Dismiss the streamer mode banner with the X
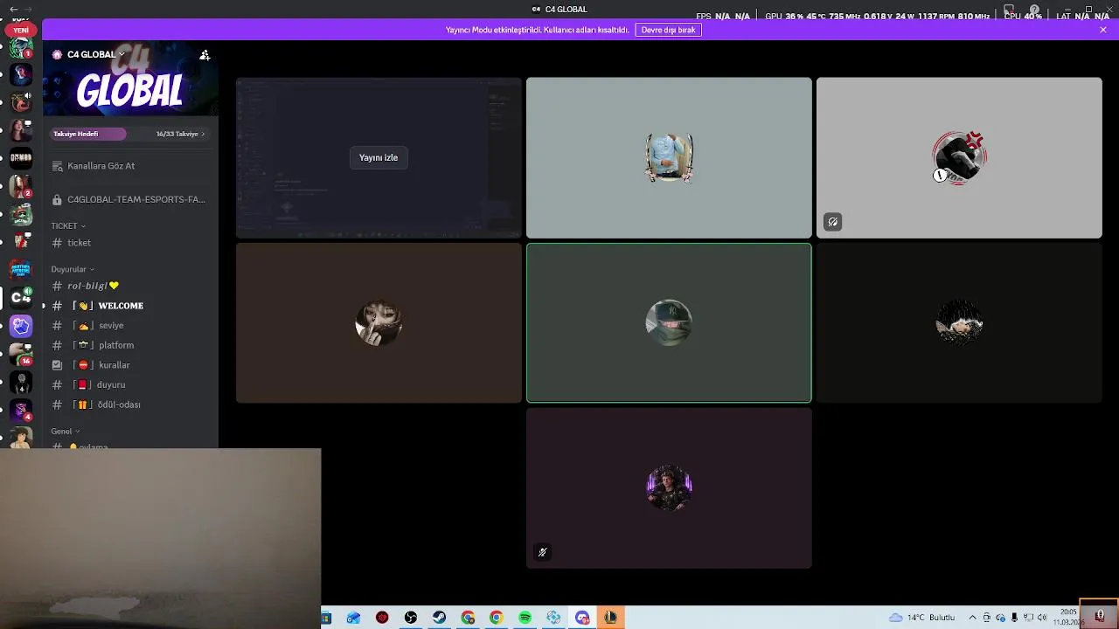Screen dimensions: 1119x629 (1103, 30)
